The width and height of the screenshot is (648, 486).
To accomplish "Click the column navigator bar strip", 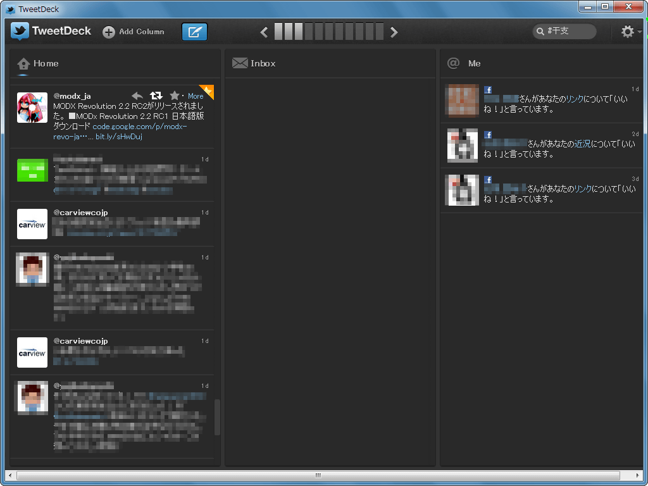I will (x=329, y=32).
